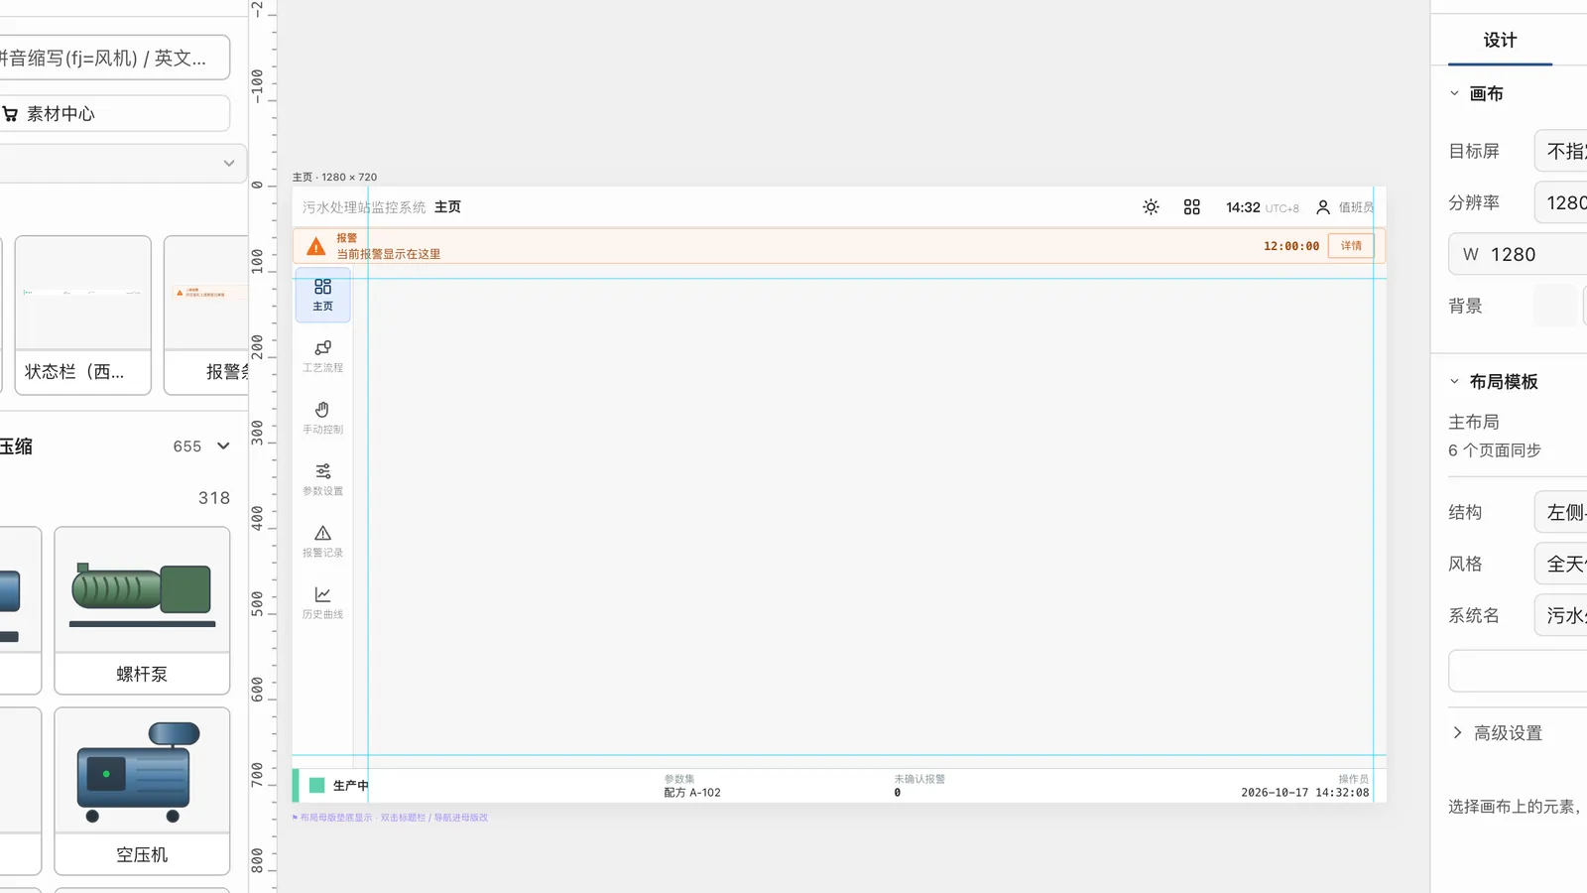This screenshot has width=1587, height=893.
Task: Expand the 高级设置 section
Action: coord(1498,732)
